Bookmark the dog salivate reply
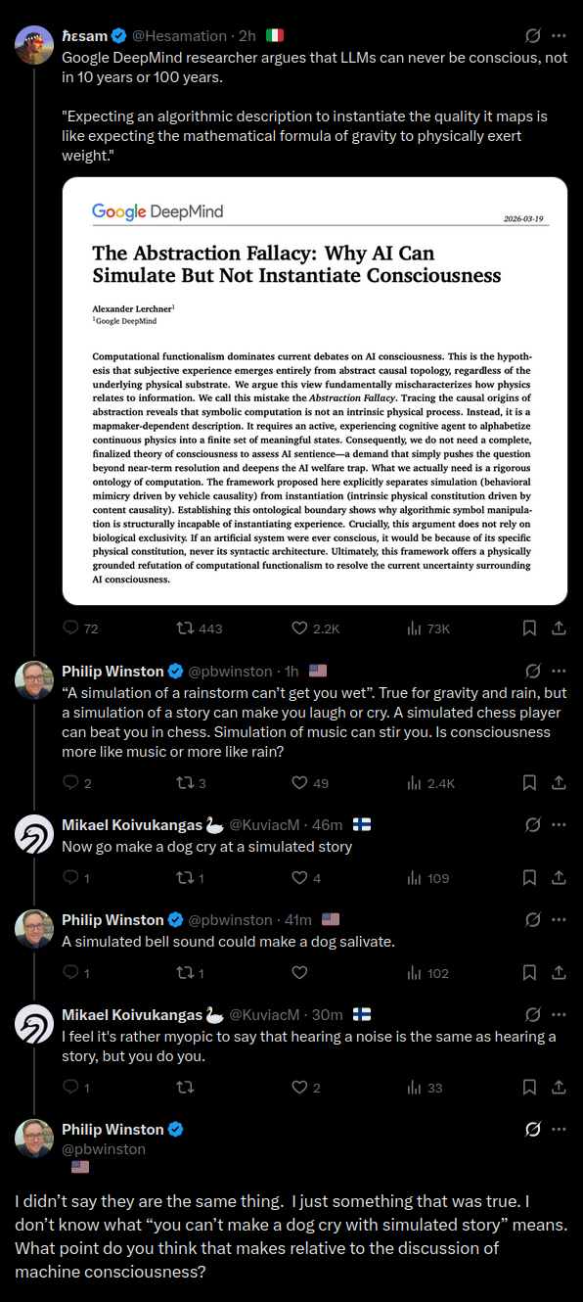 (529, 972)
